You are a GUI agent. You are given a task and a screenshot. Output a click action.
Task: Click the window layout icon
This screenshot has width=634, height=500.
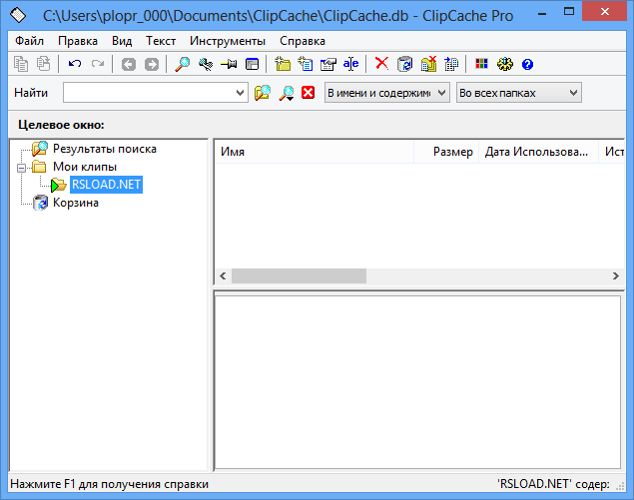click(x=252, y=64)
